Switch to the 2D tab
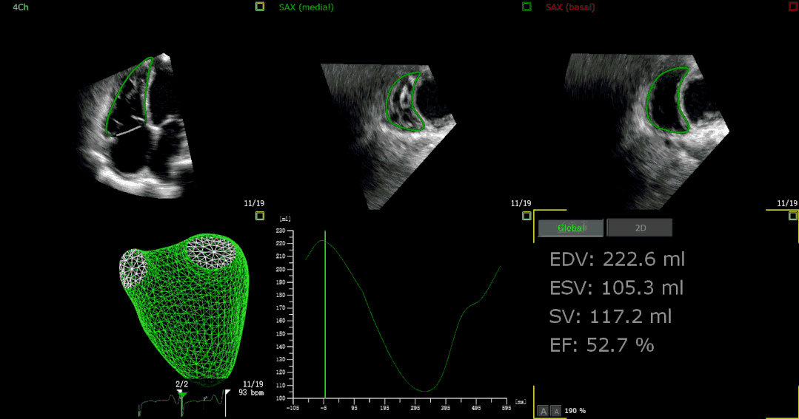 click(639, 228)
